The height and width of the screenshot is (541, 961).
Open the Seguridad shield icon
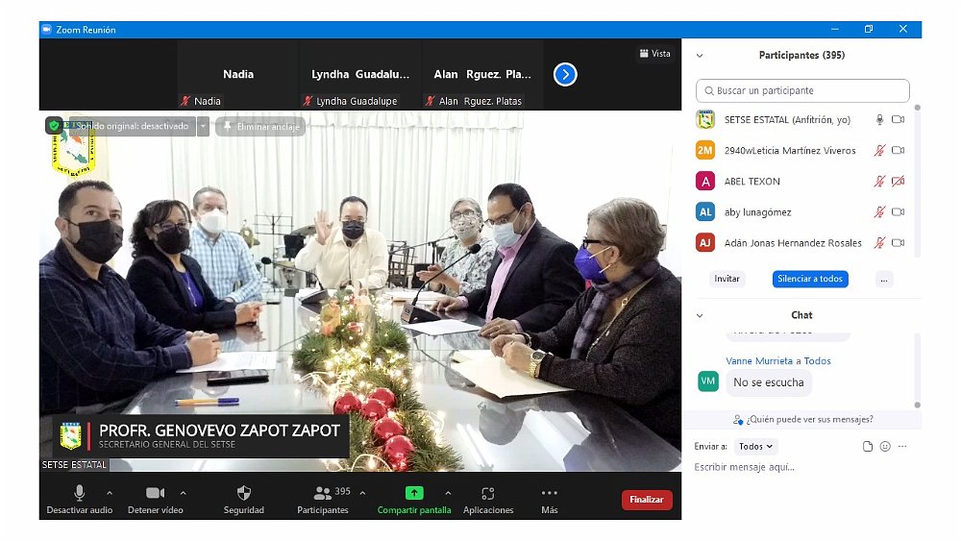244,493
